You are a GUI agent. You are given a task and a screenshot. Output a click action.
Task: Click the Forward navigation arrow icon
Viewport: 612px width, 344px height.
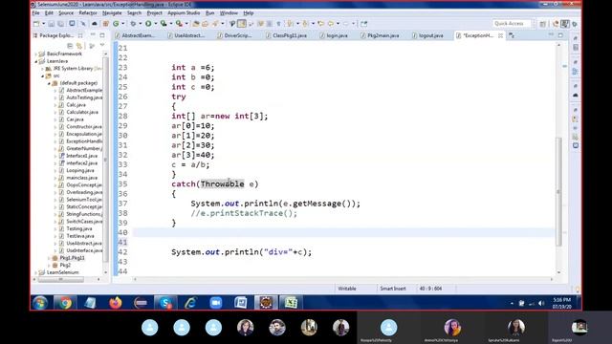click(x=346, y=24)
